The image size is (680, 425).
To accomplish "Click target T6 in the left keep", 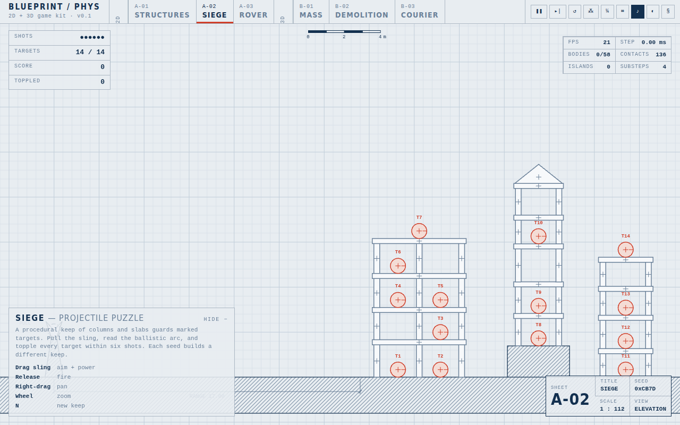I will tap(398, 266).
